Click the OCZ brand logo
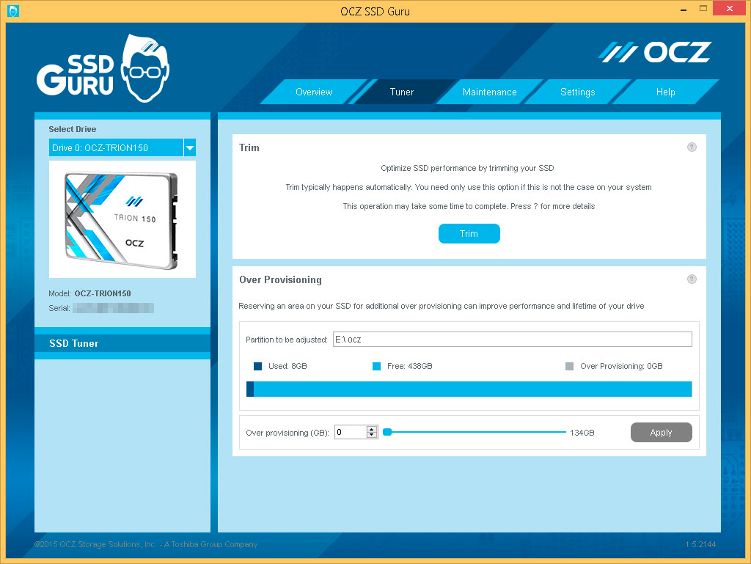Image resolution: width=751 pixels, height=564 pixels. coord(655,52)
